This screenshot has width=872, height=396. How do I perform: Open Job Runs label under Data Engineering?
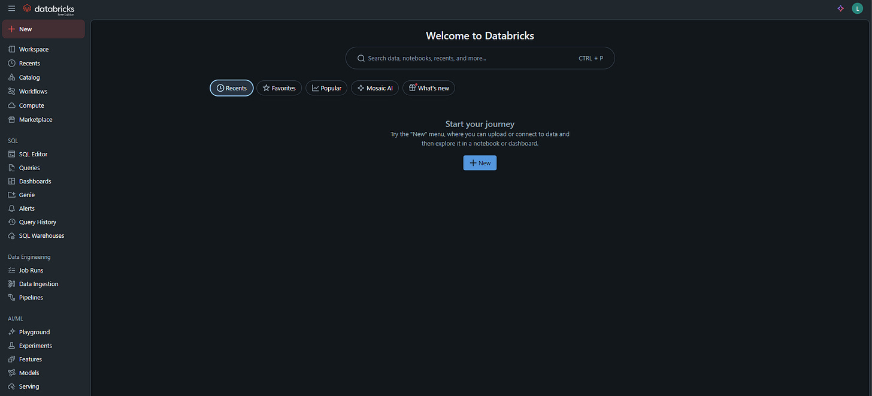coord(31,271)
